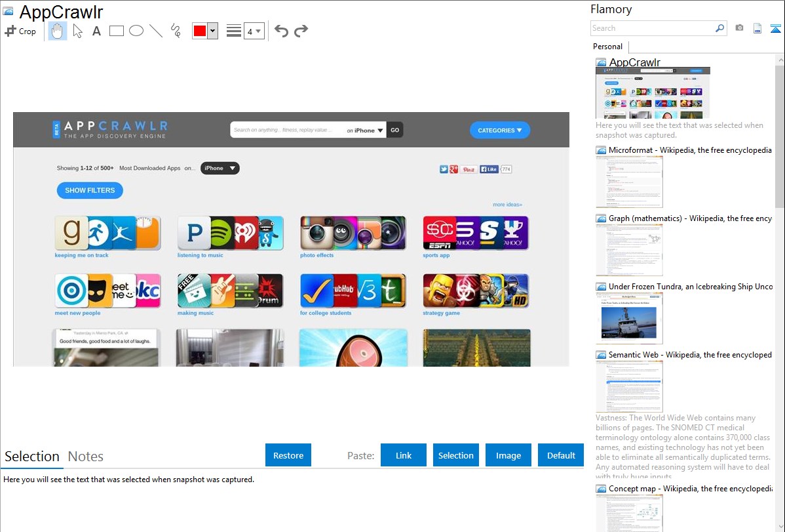Select the text annotation tool

[x=96, y=31]
